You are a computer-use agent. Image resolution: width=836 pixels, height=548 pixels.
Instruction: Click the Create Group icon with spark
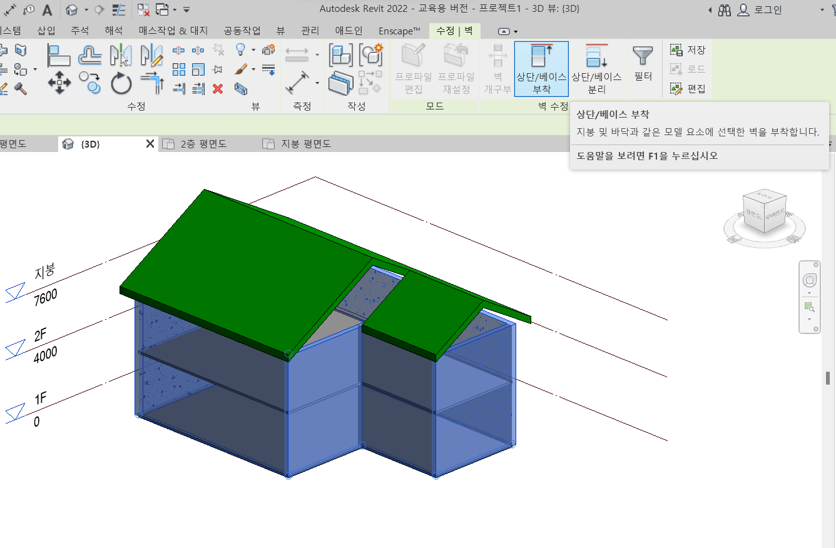(x=370, y=54)
